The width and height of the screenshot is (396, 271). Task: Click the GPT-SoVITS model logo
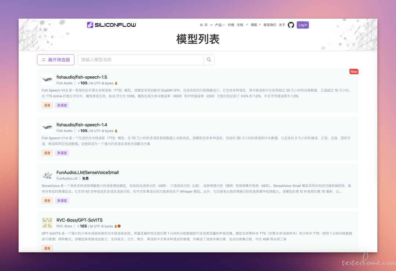click(47, 223)
